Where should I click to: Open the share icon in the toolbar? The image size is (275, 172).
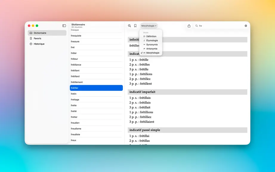(x=189, y=26)
